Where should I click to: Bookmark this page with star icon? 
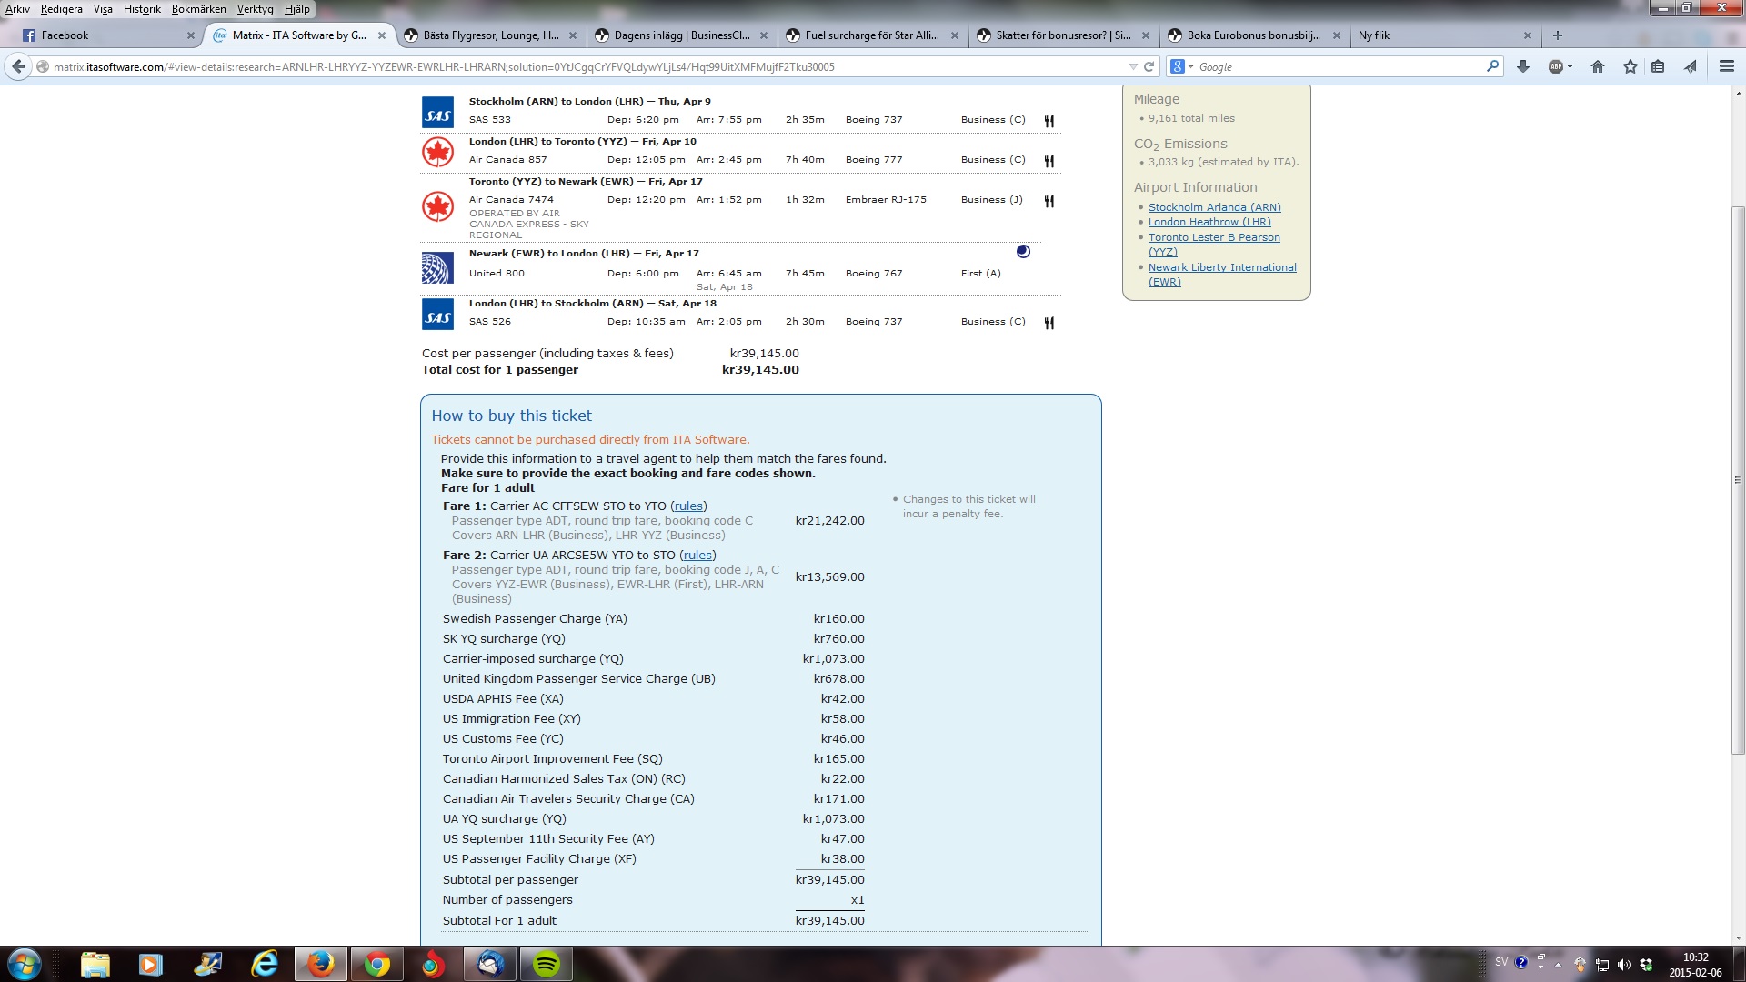click(x=1630, y=66)
